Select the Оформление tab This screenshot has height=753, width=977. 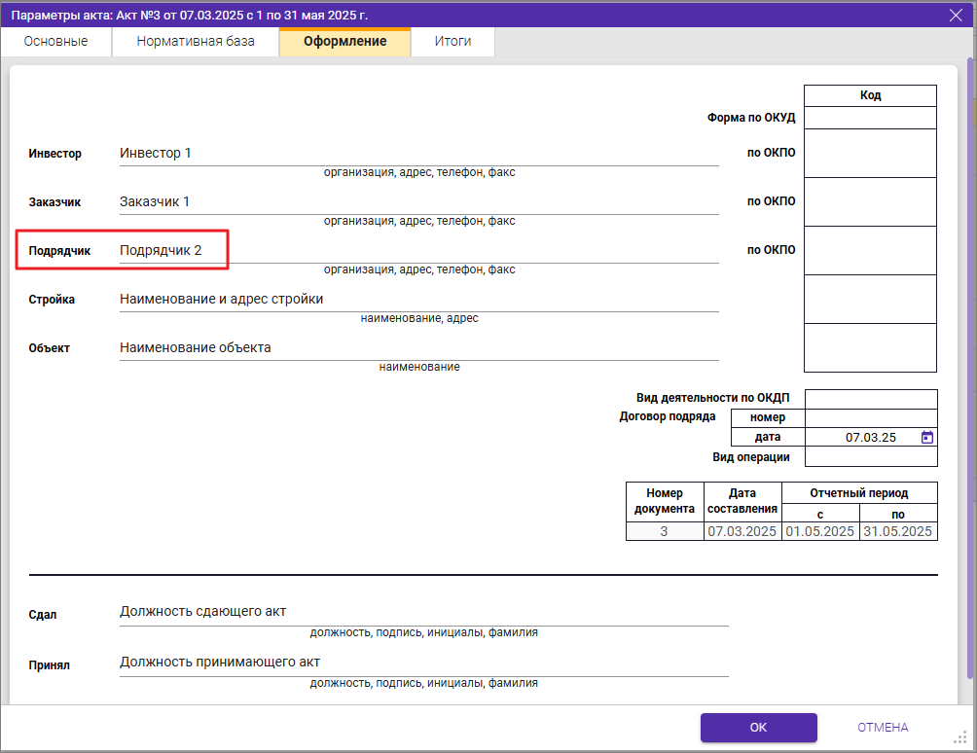[x=344, y=42]
